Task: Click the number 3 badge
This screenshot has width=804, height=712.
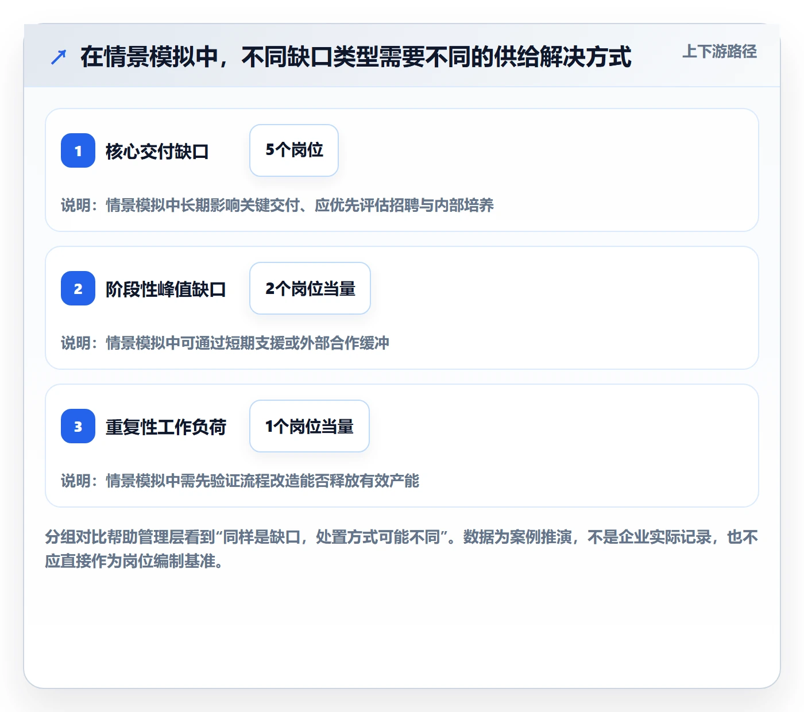Action: [78, 426]
